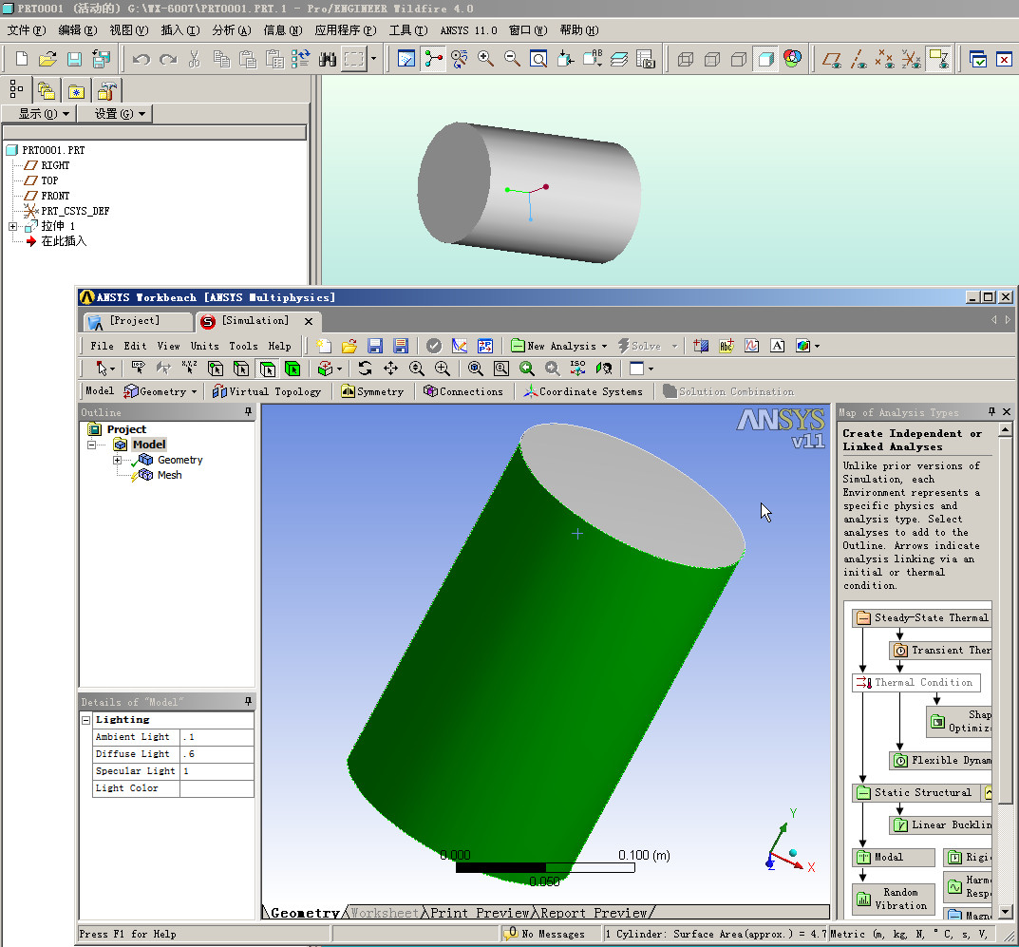
Task: Click the Repaint screen icon in Pro/ENGINEER
Action: click(406, 59)
